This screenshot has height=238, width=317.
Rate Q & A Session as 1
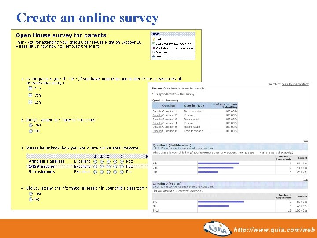click(95, 167)
